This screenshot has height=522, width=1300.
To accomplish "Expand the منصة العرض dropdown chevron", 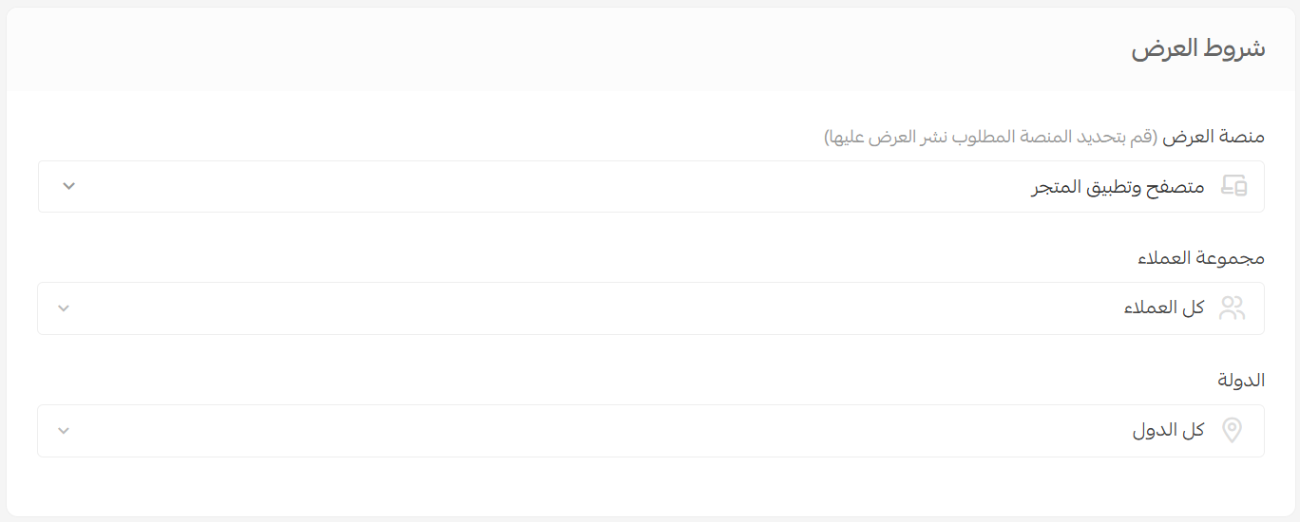I will pyautogui.click(x=68, y=186).
